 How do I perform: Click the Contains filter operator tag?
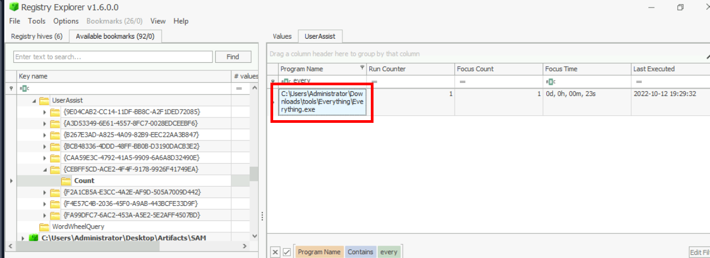tap(360, 252)
